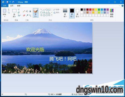125x97 pixels.
Task: Pick the black palette swatch
Action: [82, 10]
